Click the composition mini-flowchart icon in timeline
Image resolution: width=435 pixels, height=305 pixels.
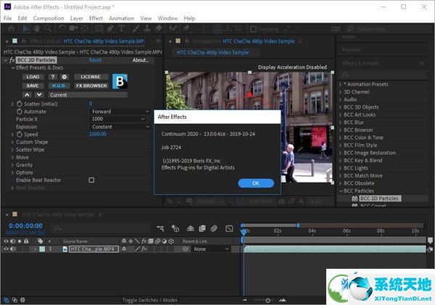160,228
